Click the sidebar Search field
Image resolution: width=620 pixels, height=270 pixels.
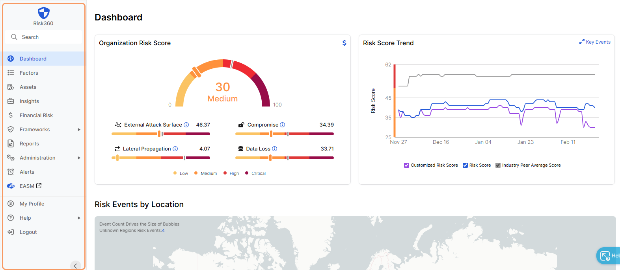pyautogui.click(x=44, y=37)
